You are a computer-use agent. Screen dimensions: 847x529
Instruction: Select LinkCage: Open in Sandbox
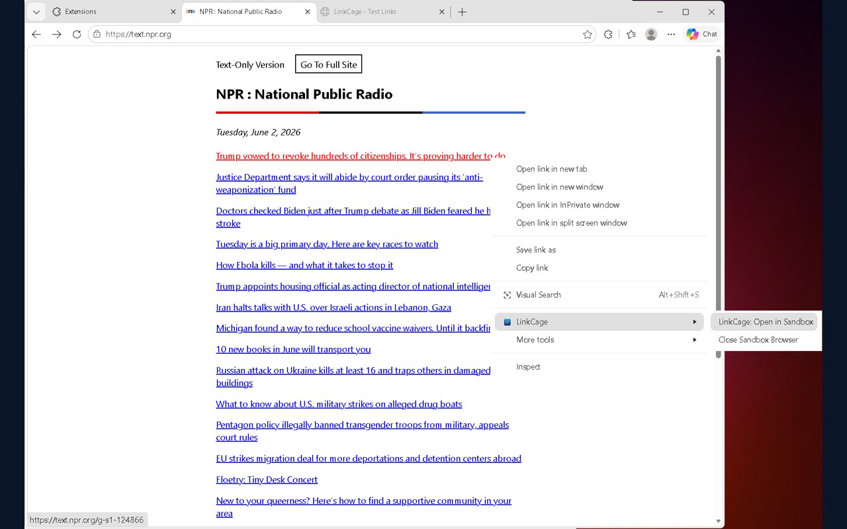[766, 322]
